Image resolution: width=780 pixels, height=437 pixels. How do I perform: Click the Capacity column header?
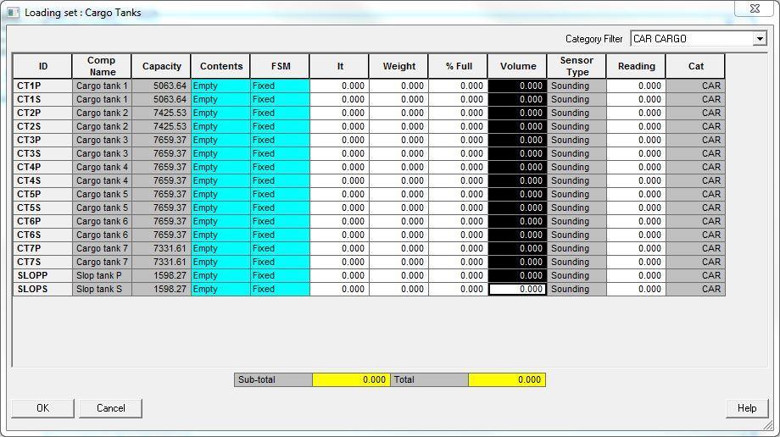tap(161, 66)
